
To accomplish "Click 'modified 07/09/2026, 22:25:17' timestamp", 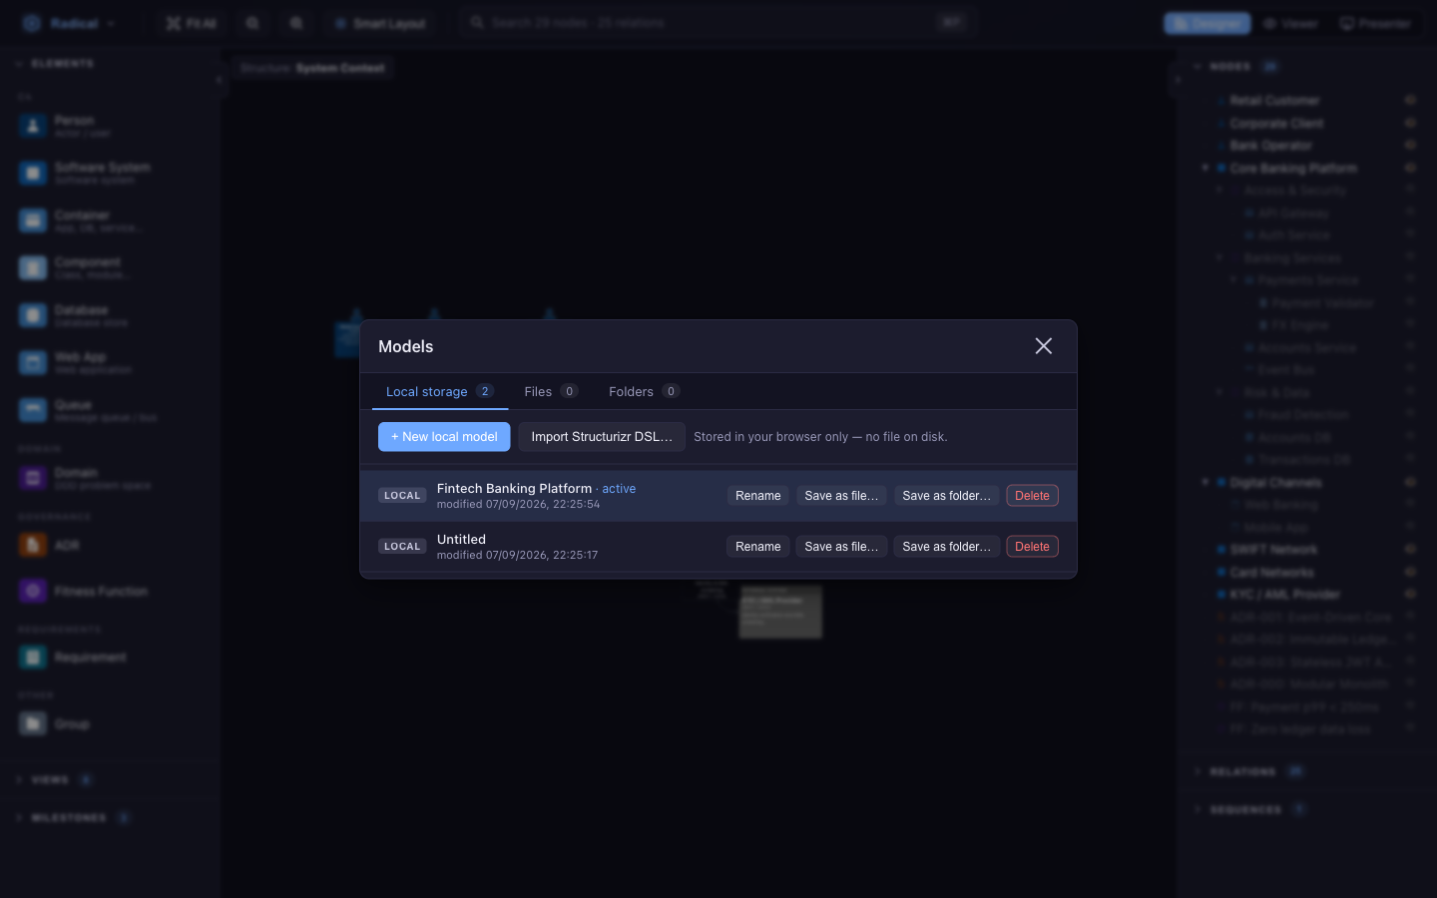I will [x=517, y=556].
